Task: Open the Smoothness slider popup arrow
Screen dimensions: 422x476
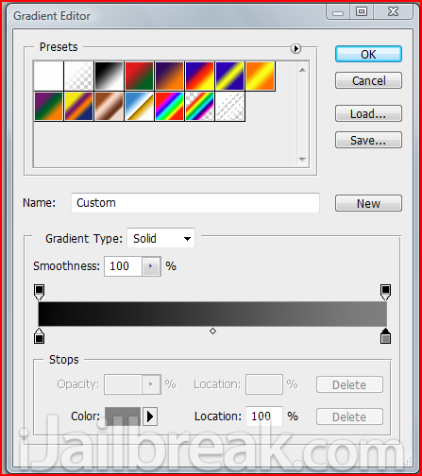Action: pyautogui.click(x=151, y=266)
